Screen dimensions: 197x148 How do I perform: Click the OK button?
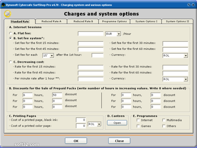click(x=76, y=141)
